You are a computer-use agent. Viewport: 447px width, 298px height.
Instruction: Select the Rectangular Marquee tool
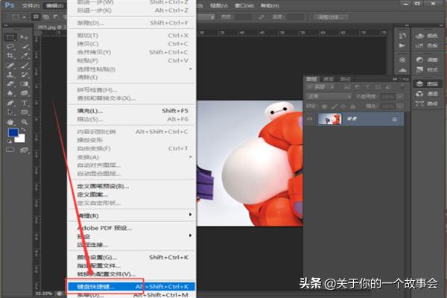click(x=10, y=37)
